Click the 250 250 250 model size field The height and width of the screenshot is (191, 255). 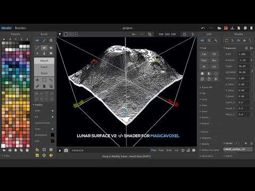click(167, 34)
